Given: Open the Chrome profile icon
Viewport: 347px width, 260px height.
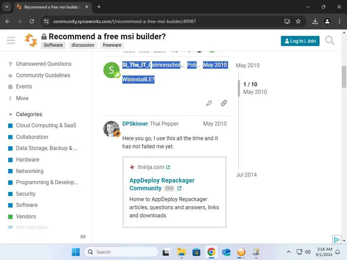Looking at the screenshot, I should pos(327,21).
